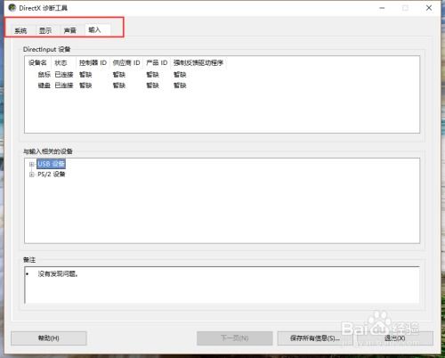445x358 pixels.
Task: Click the 没有发现问题 note text
Action: point(58,274)
